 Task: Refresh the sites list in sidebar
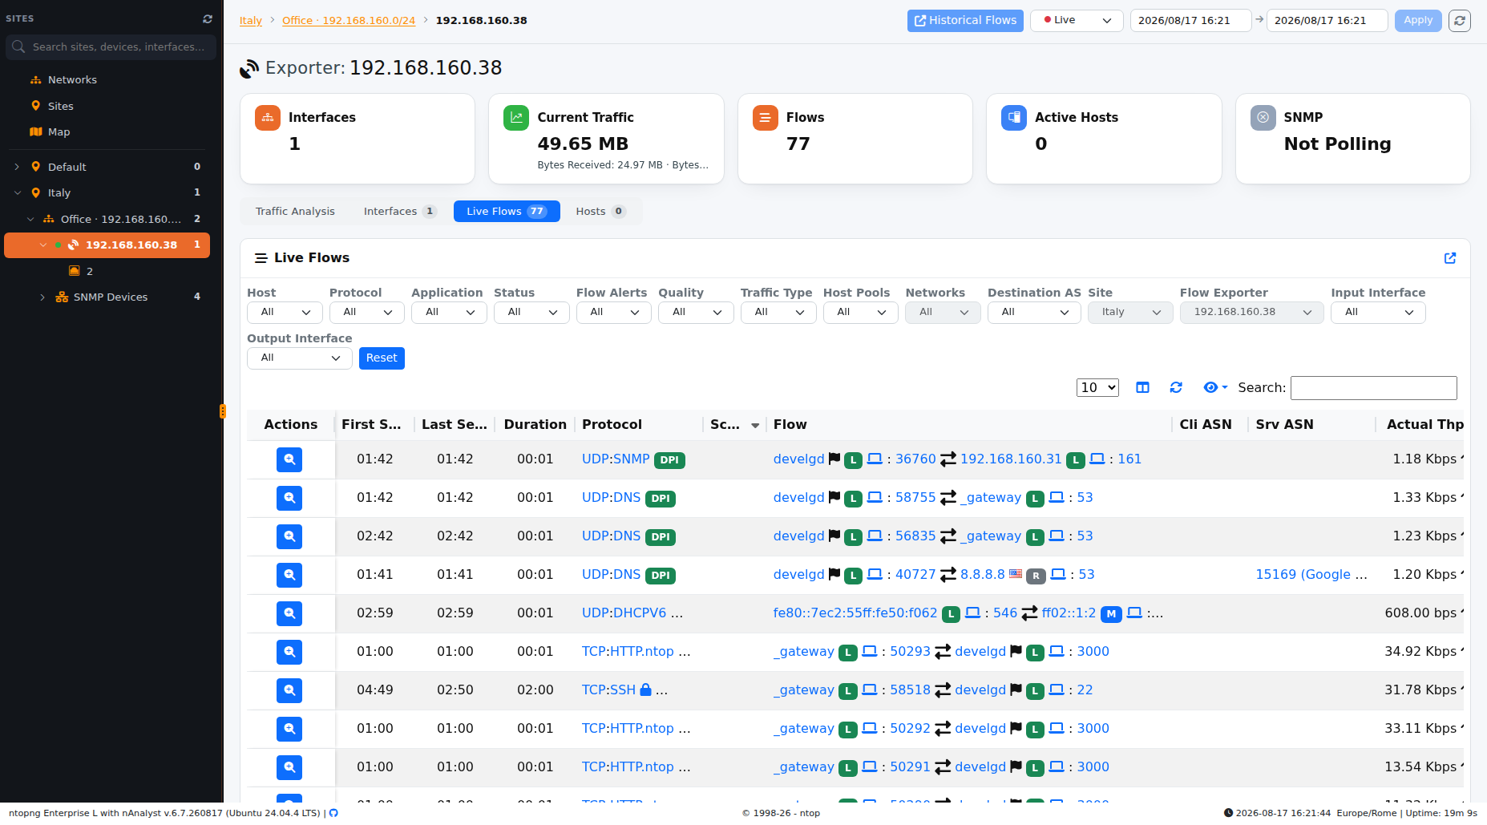point(208,18)
